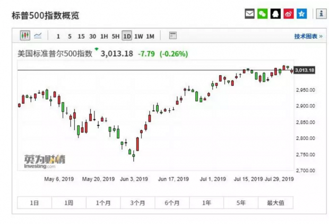Select the 1W interval

point(138,37)
